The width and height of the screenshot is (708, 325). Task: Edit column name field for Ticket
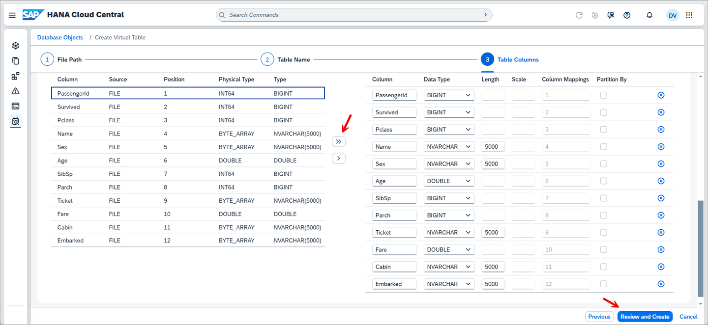pyautogui.click(x=394, y=233)
